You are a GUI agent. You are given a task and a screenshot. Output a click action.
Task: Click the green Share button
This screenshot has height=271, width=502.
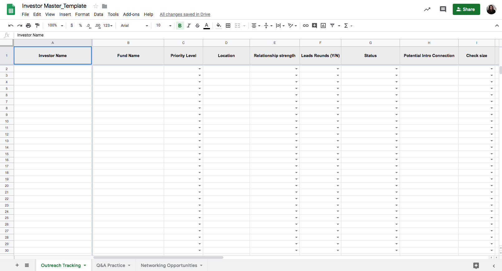pyautogui.click(x=466, y=9)
